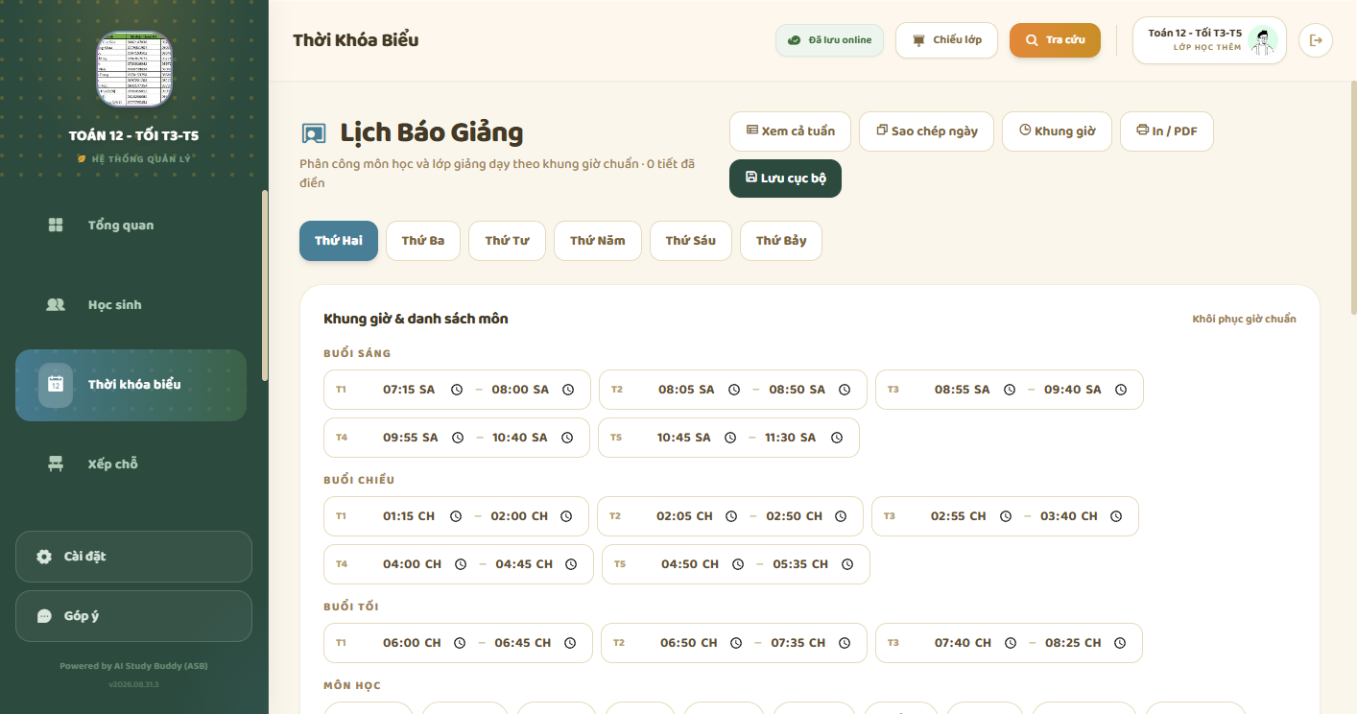This screenshot has width=1357, height=714.
Task: Click the Xem cả tuần button
Action: pyautogui.click(x=791, y=131)
